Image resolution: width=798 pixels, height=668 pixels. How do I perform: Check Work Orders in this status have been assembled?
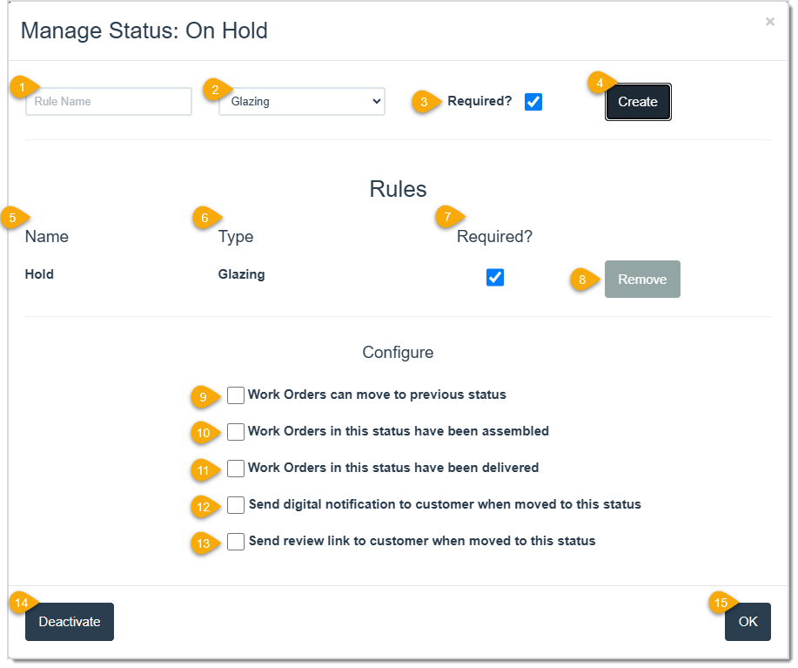tap(235, 431)
